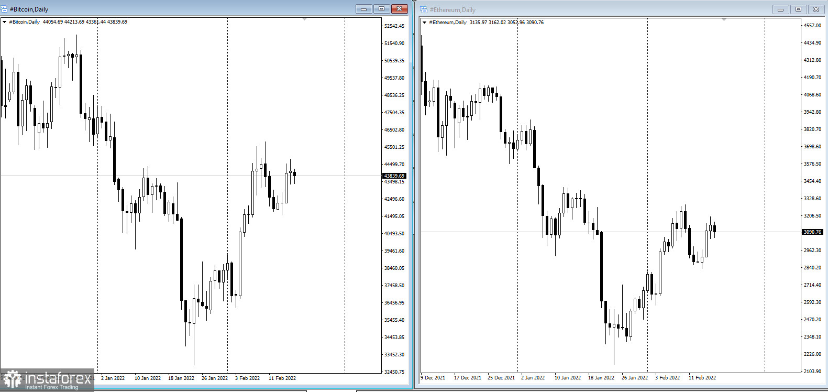Click price level 3820.70 on Ethereum axis
Viewport: 828px width, 392px height.
[812, 129]
